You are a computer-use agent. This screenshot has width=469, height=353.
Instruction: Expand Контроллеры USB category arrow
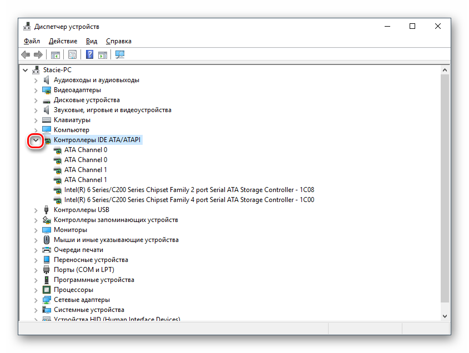pyautogui.click(x=36, y=210)
